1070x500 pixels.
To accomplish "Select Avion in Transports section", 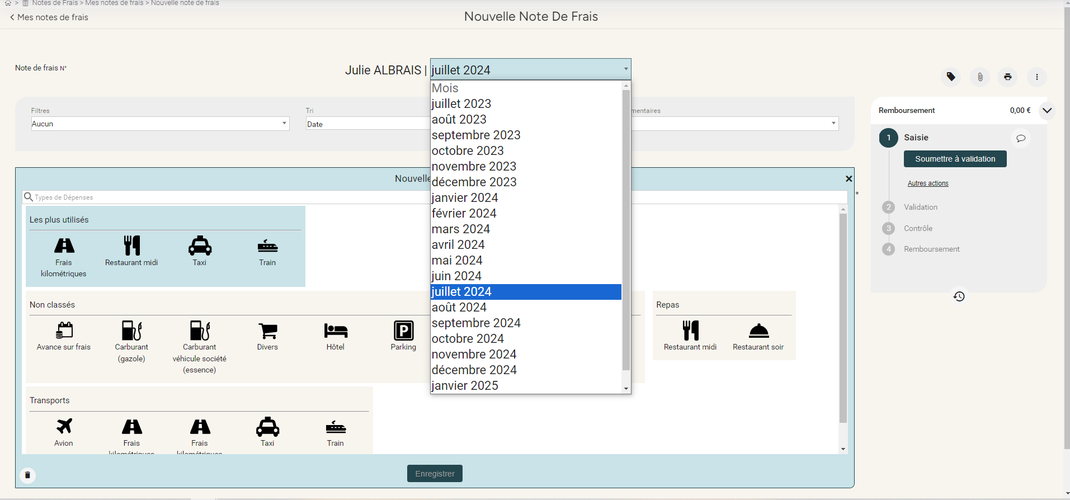I will point(64,432).
